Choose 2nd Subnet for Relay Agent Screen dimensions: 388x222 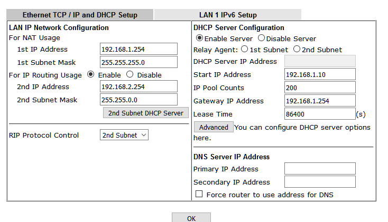click(297, 49)
